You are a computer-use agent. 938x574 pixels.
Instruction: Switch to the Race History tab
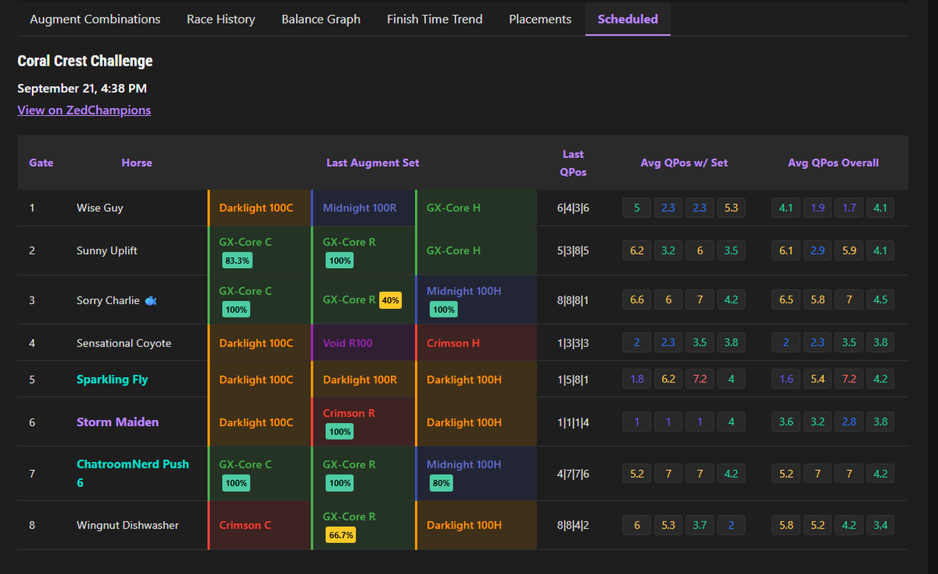221,19
